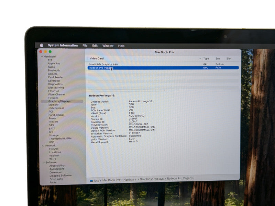
Task: Click the Device ID value 0x69af
Action: coord(133,119)
